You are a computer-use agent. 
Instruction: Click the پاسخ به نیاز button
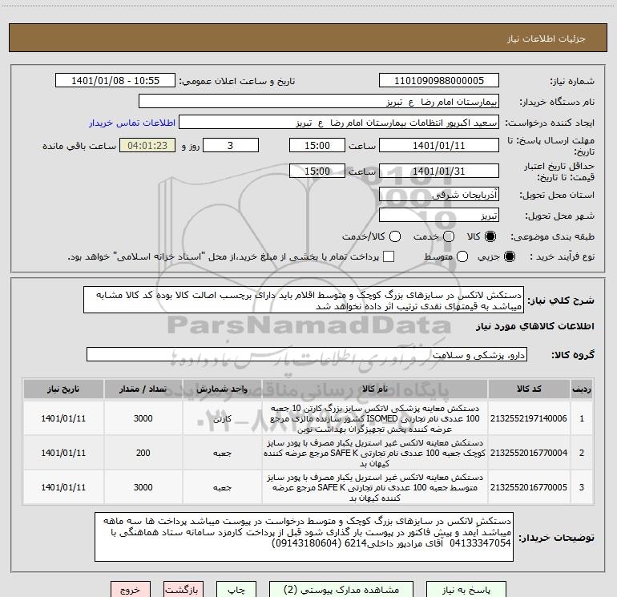pos(466,590)
